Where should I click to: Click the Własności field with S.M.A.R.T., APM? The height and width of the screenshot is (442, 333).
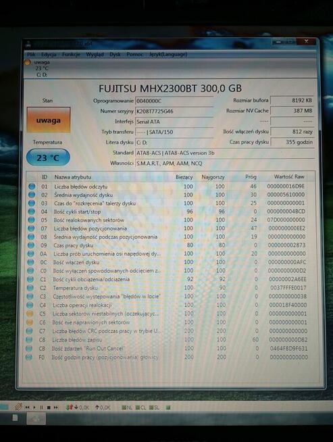pyautogui.click(x=225, y=163)
